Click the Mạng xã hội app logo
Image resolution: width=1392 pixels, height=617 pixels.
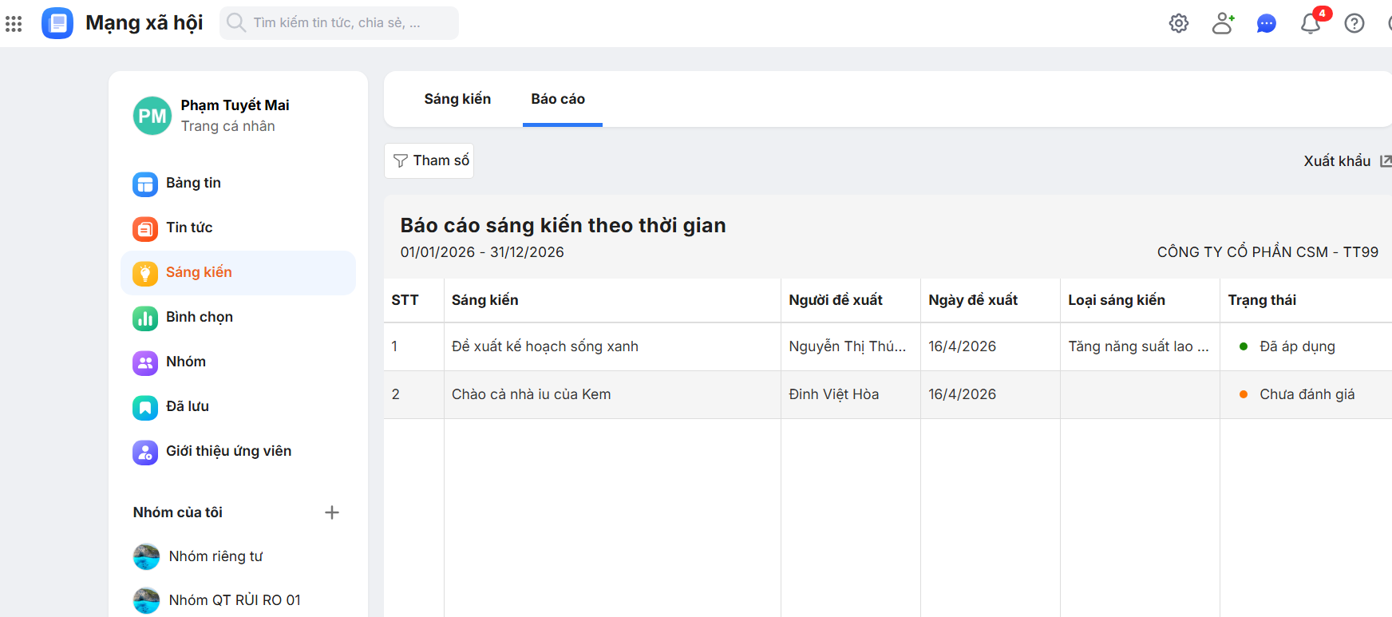pos(57,23)
